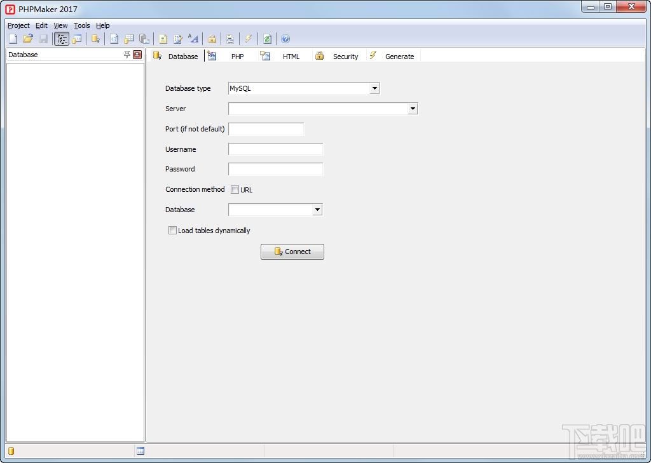
Task: Click the green refresh page toolbar icon
Action: [x=267, y=39]
